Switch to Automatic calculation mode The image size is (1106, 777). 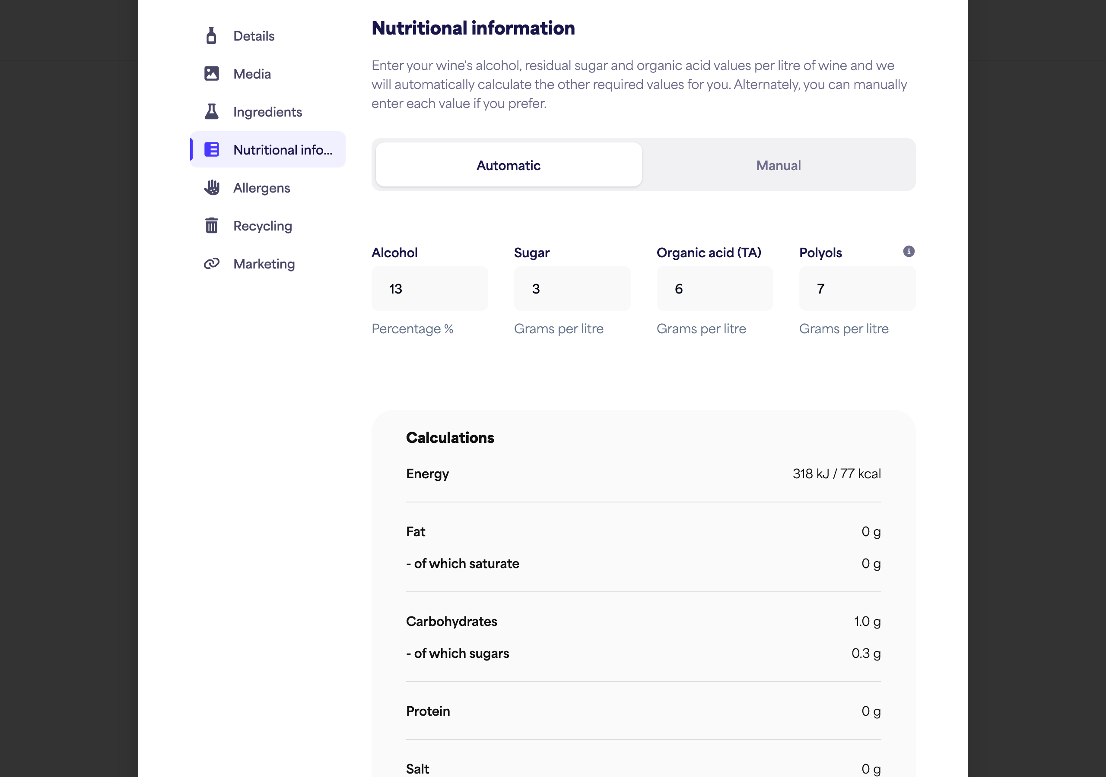pyautogui.click(x=508, y=165)
